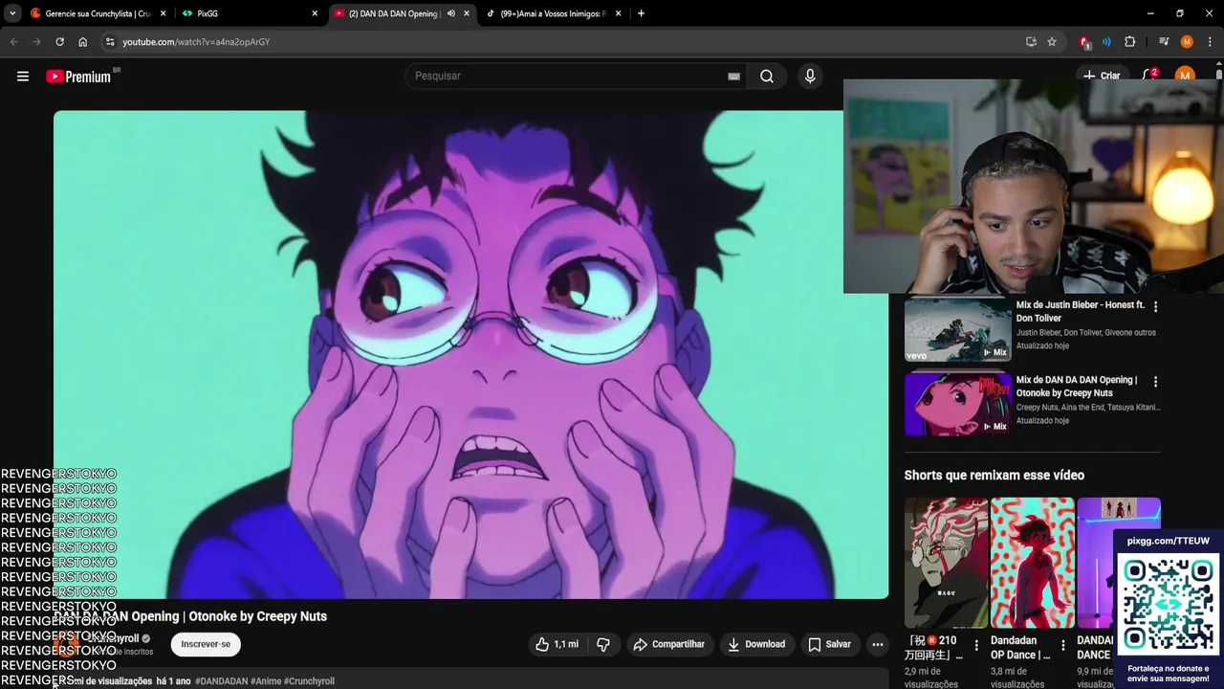Screen dimensions: 1224x689
Task: Go back in browser history
Action: [x=13, y=42]
